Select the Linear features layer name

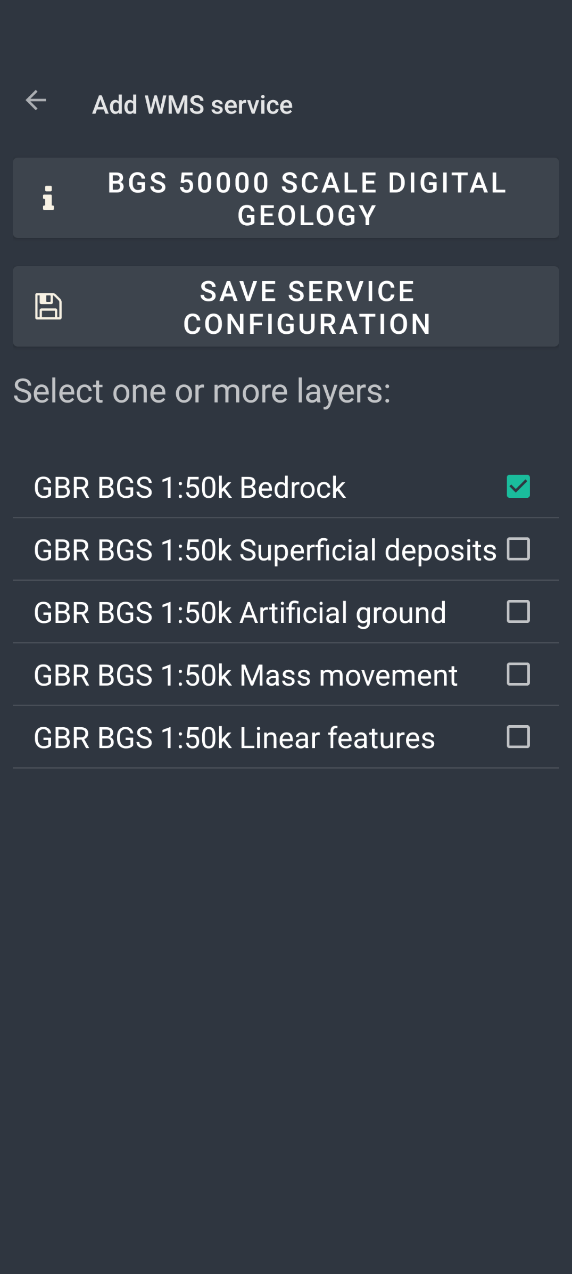click(x=234, y=738)
